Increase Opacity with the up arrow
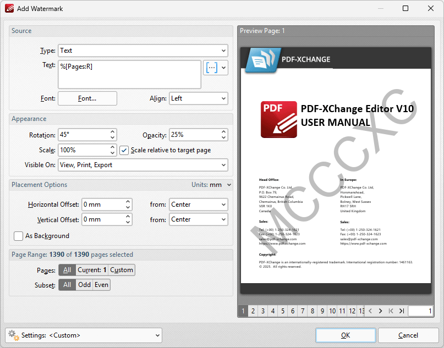 click(223, 132)
